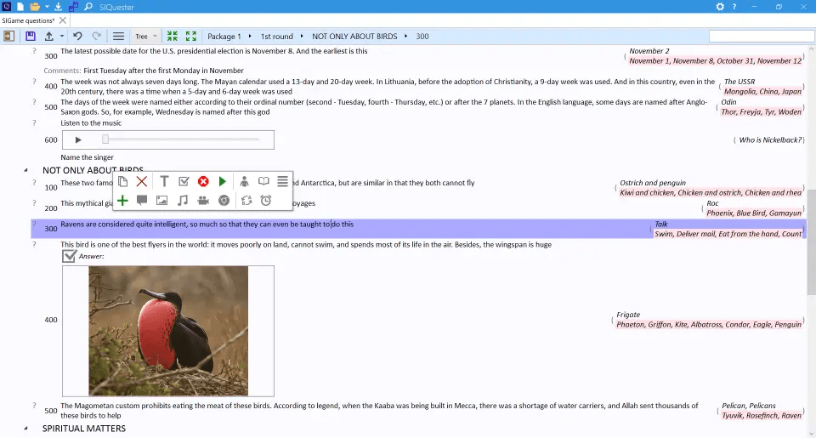Add text with the T icon
Screen dimensions: 816x438
tap(164, 181)
